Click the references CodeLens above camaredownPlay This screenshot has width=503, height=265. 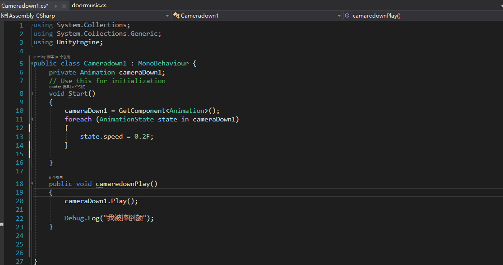[56, 177]
